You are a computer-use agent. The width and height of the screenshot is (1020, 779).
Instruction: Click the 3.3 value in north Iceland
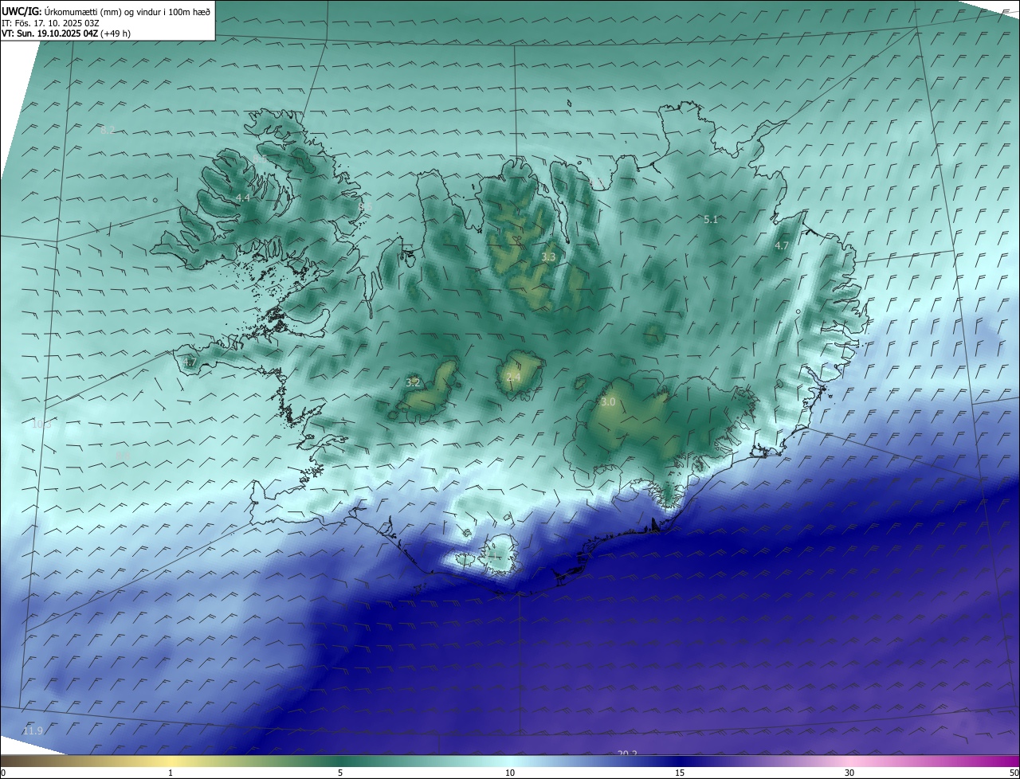tap(548, 256)
